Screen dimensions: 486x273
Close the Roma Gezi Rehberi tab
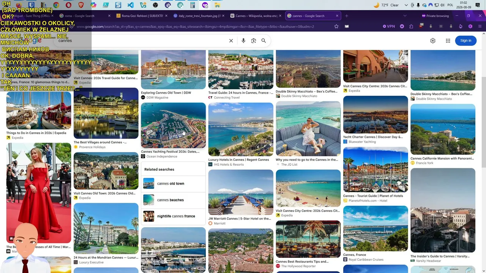[166, 16]
